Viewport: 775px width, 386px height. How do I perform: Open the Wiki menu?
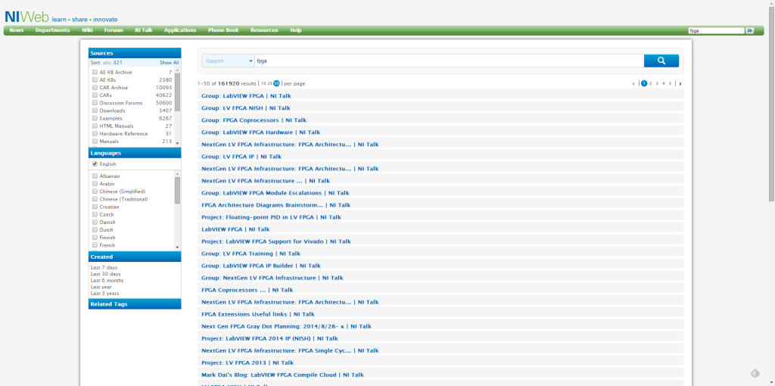pos(87,30)
